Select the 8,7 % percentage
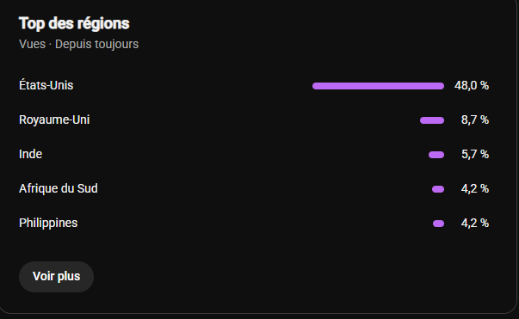519x319 pixels. [474, 120]
